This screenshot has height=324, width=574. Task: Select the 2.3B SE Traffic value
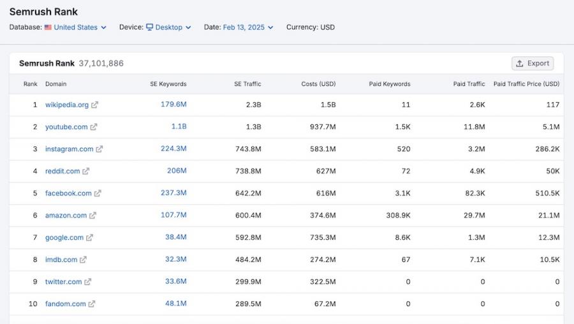(x=254, y=105)
